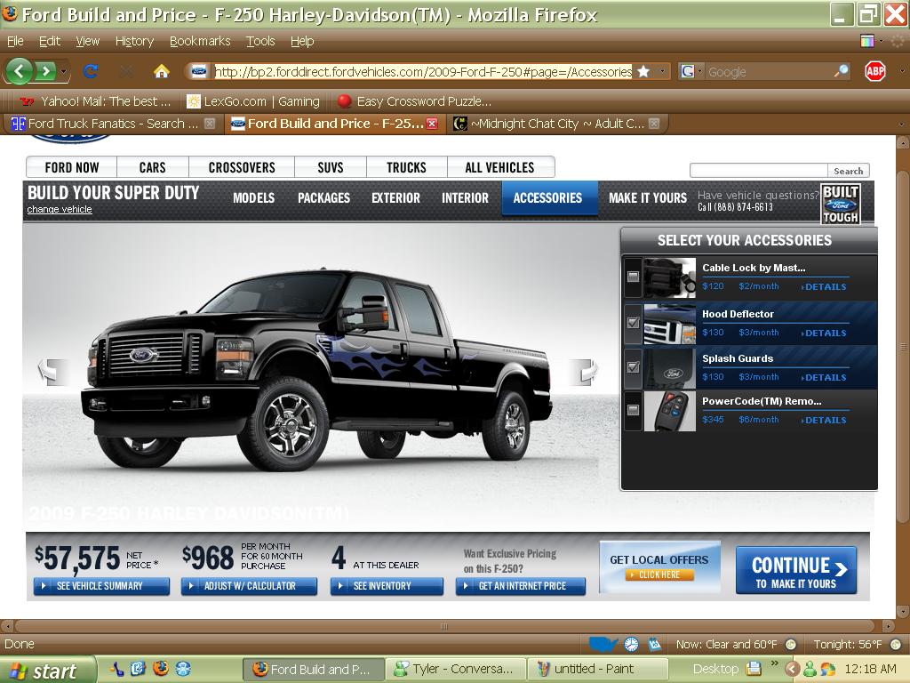910x683 pixels.
Task: Click the Splash Guards thumbnail image
Action: [670, 367]
